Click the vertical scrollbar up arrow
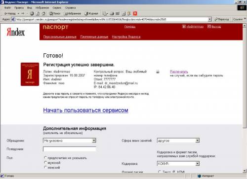Viewport: 247px width, 179px height. 245,26
